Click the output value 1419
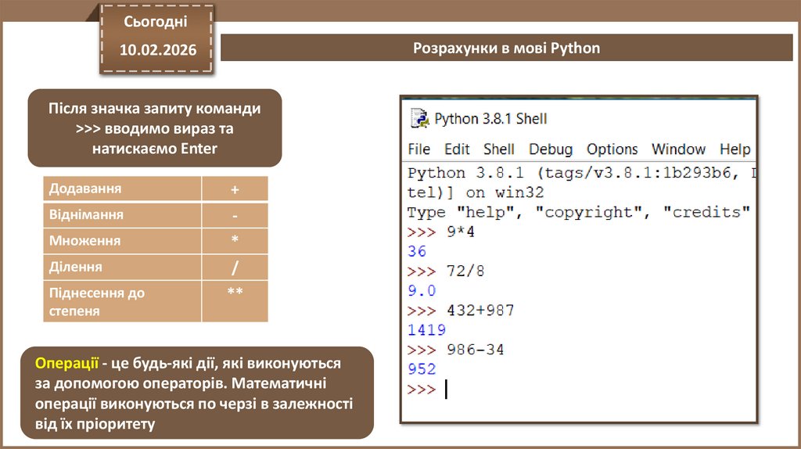801x449 pixels. pos(427,330)
